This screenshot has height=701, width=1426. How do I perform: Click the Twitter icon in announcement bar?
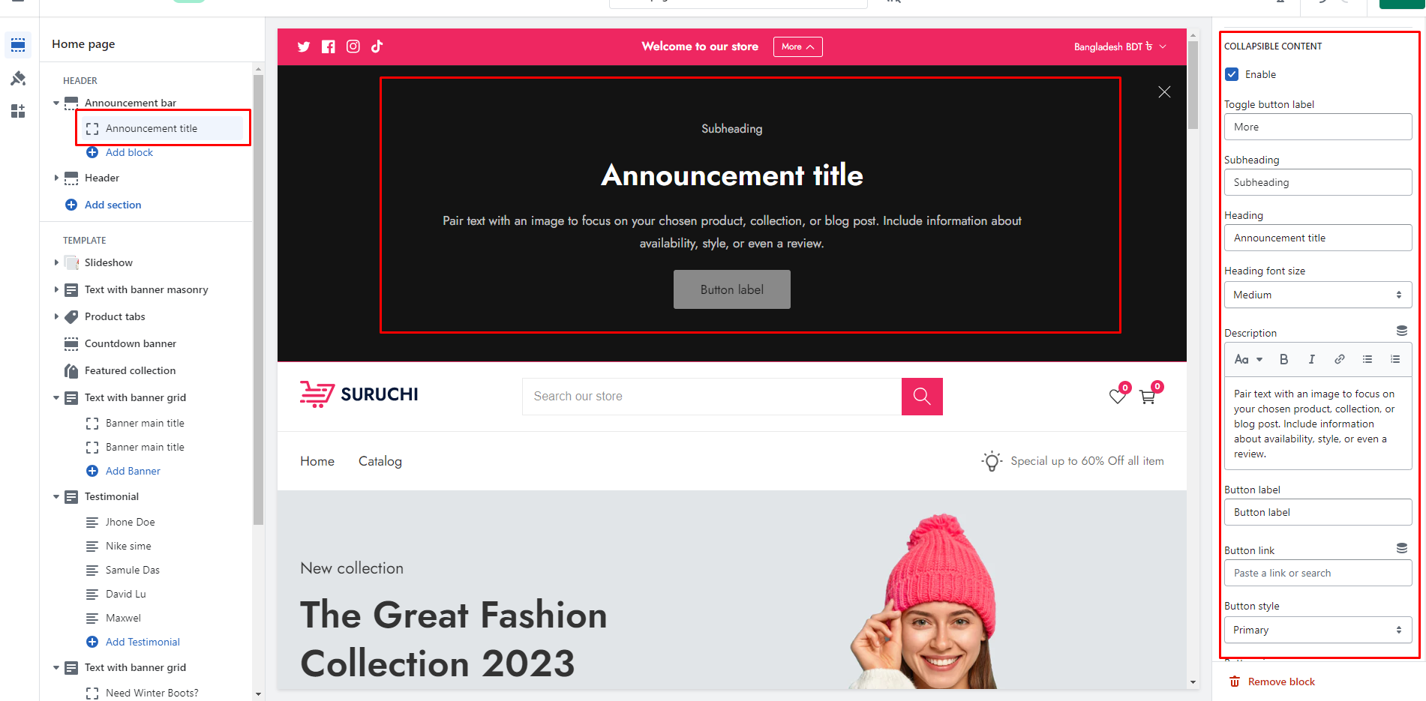point(304,46)
